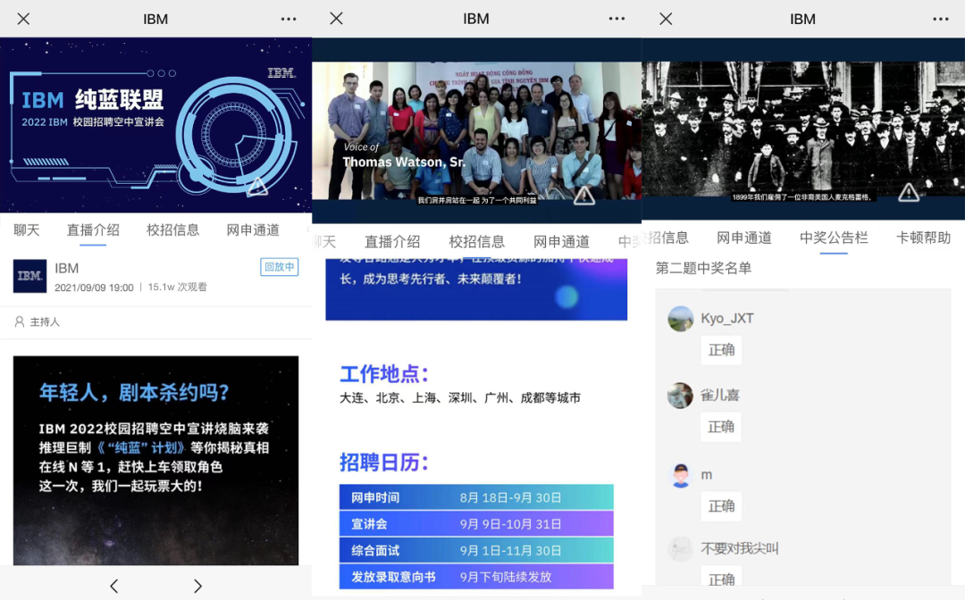965x600 pixels.
Task: Tap the back arrow in the bottom navigation bar
Action: (x=113, y=586)
